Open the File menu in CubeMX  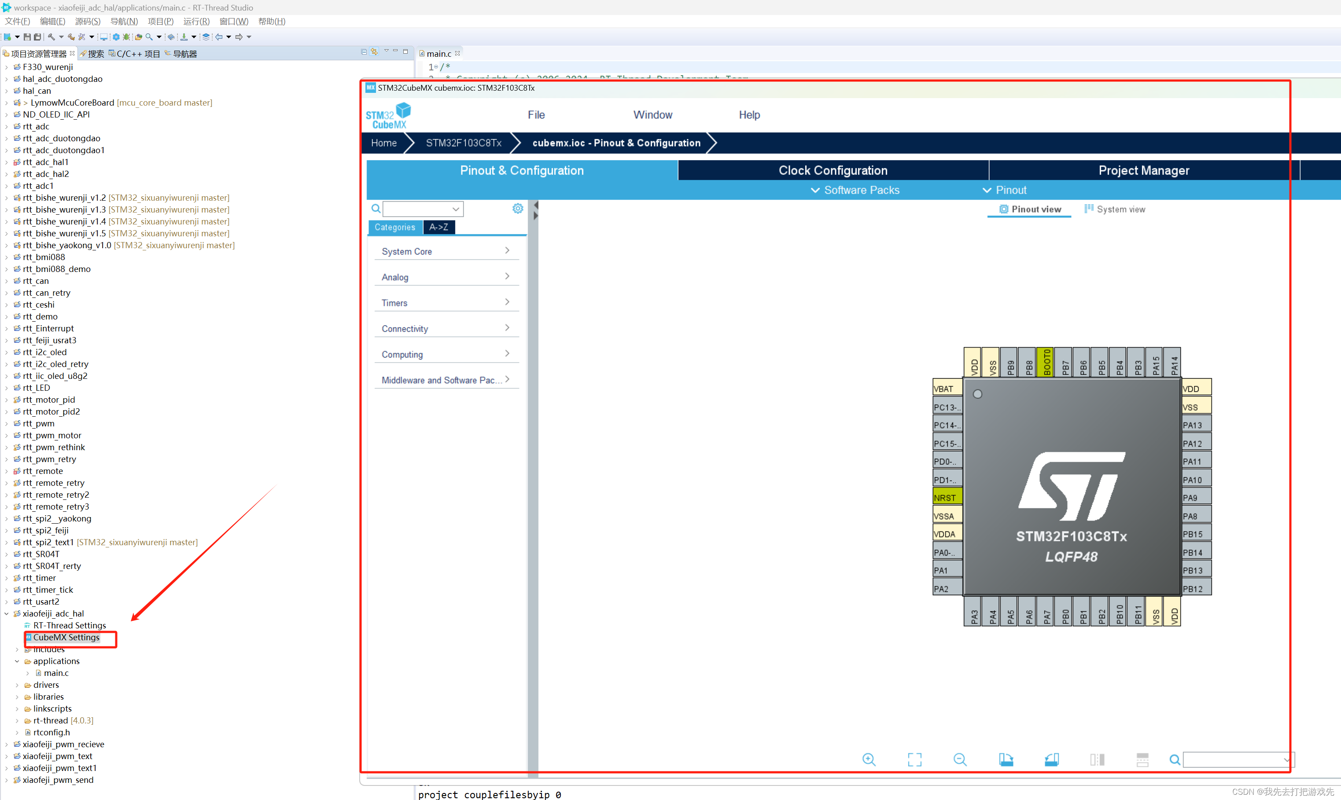coord(536,115)
